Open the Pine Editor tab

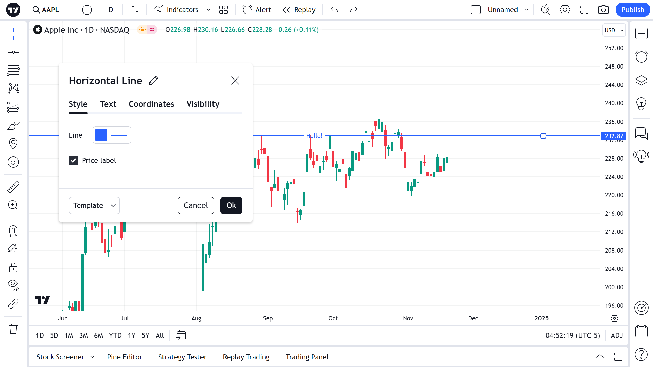(124, 357)
